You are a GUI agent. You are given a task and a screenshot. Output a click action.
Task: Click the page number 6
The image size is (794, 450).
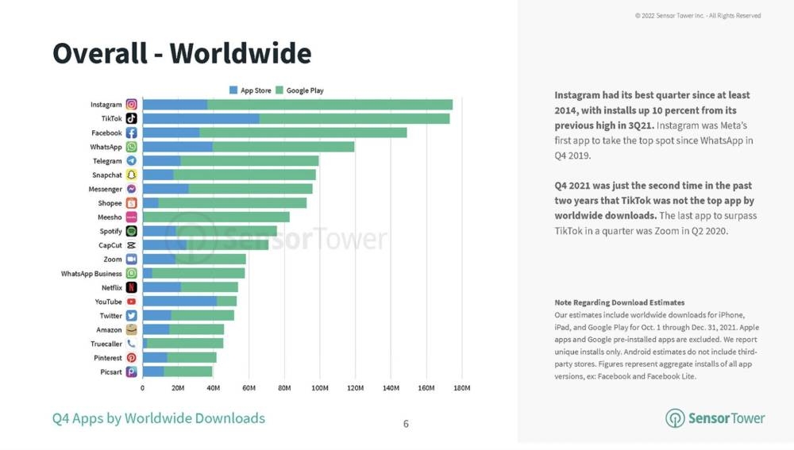[406, 424]
